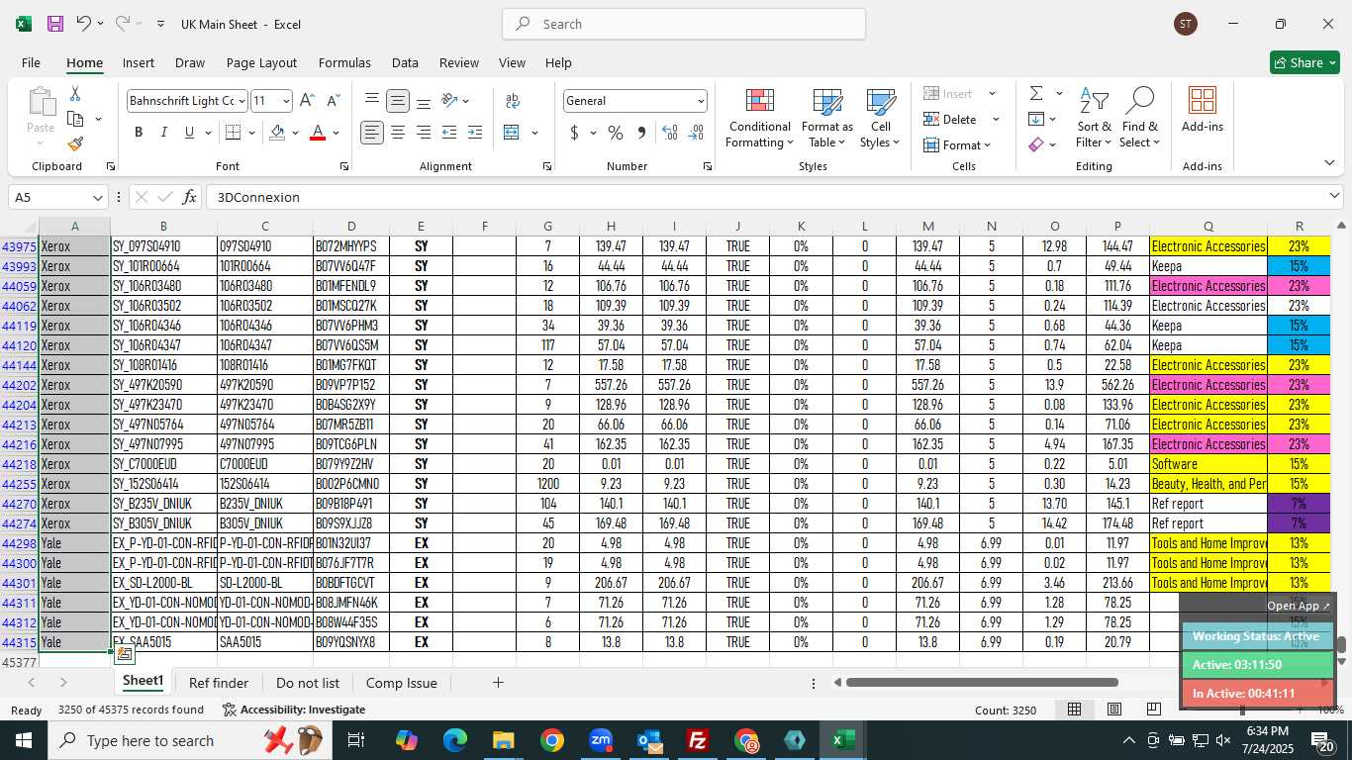This screenshot has height=760, width=1352.
Task: Open Conditional Formatting
Action: 759,117
